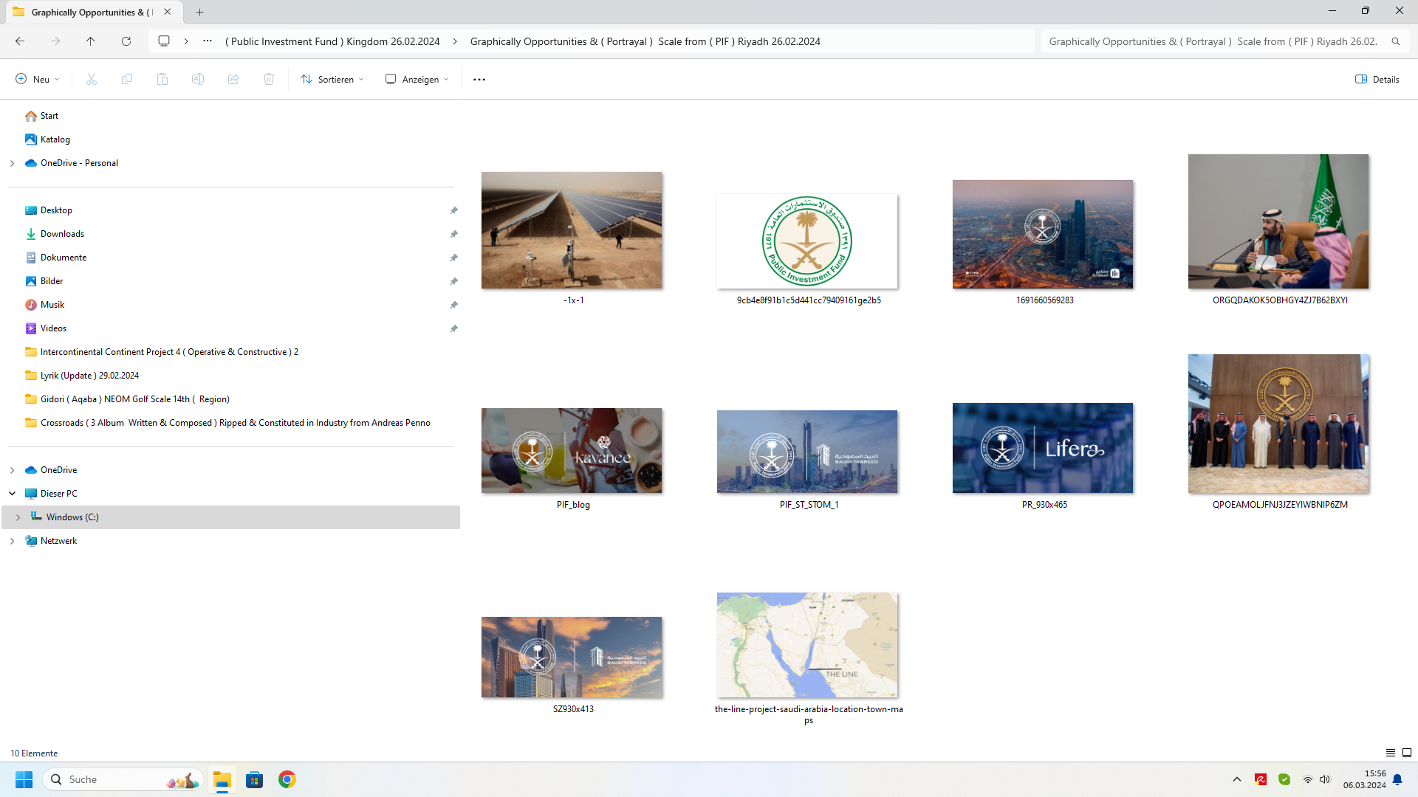Show hidden system tray icons
Screen dimensions: 1418x797
[x=1237, y=779]
